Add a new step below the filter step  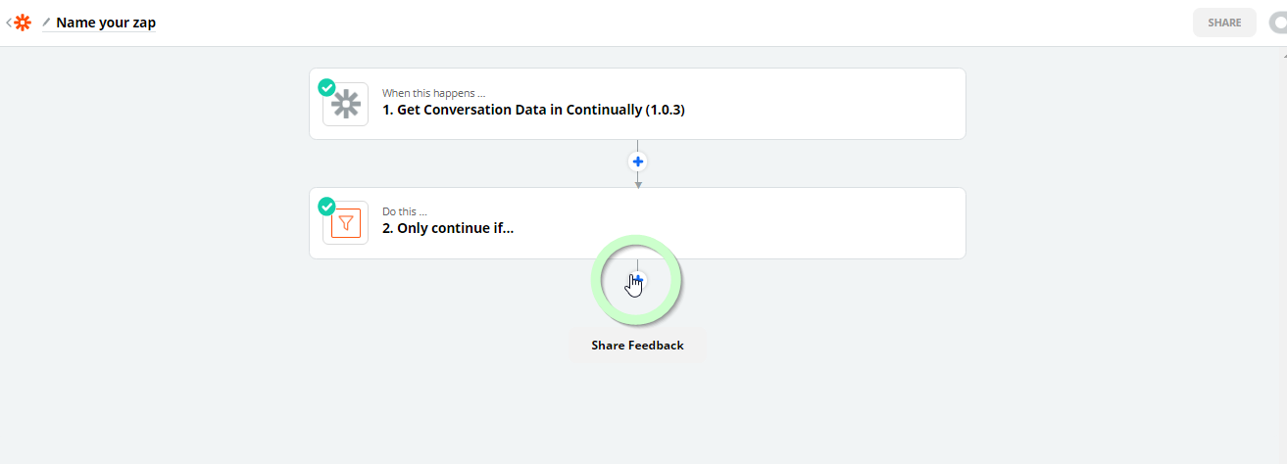(x=638, y=280)
